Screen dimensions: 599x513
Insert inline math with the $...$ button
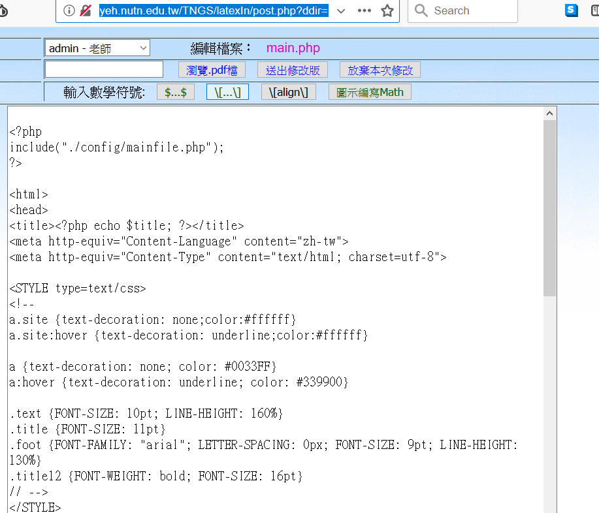(176, 92)
